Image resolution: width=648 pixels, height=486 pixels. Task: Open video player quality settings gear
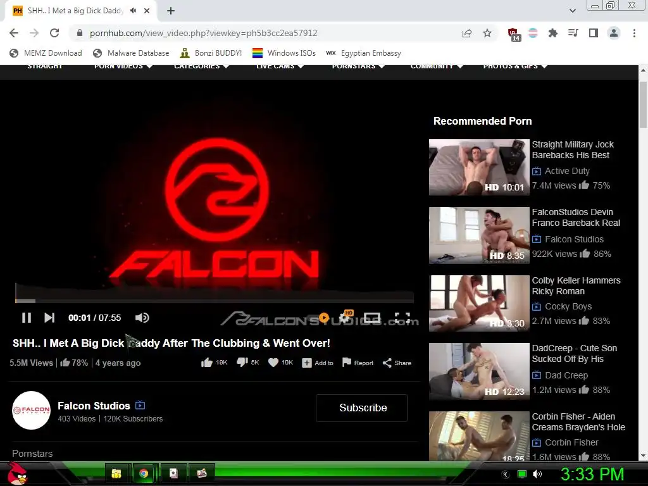click(x=346, y=317)
